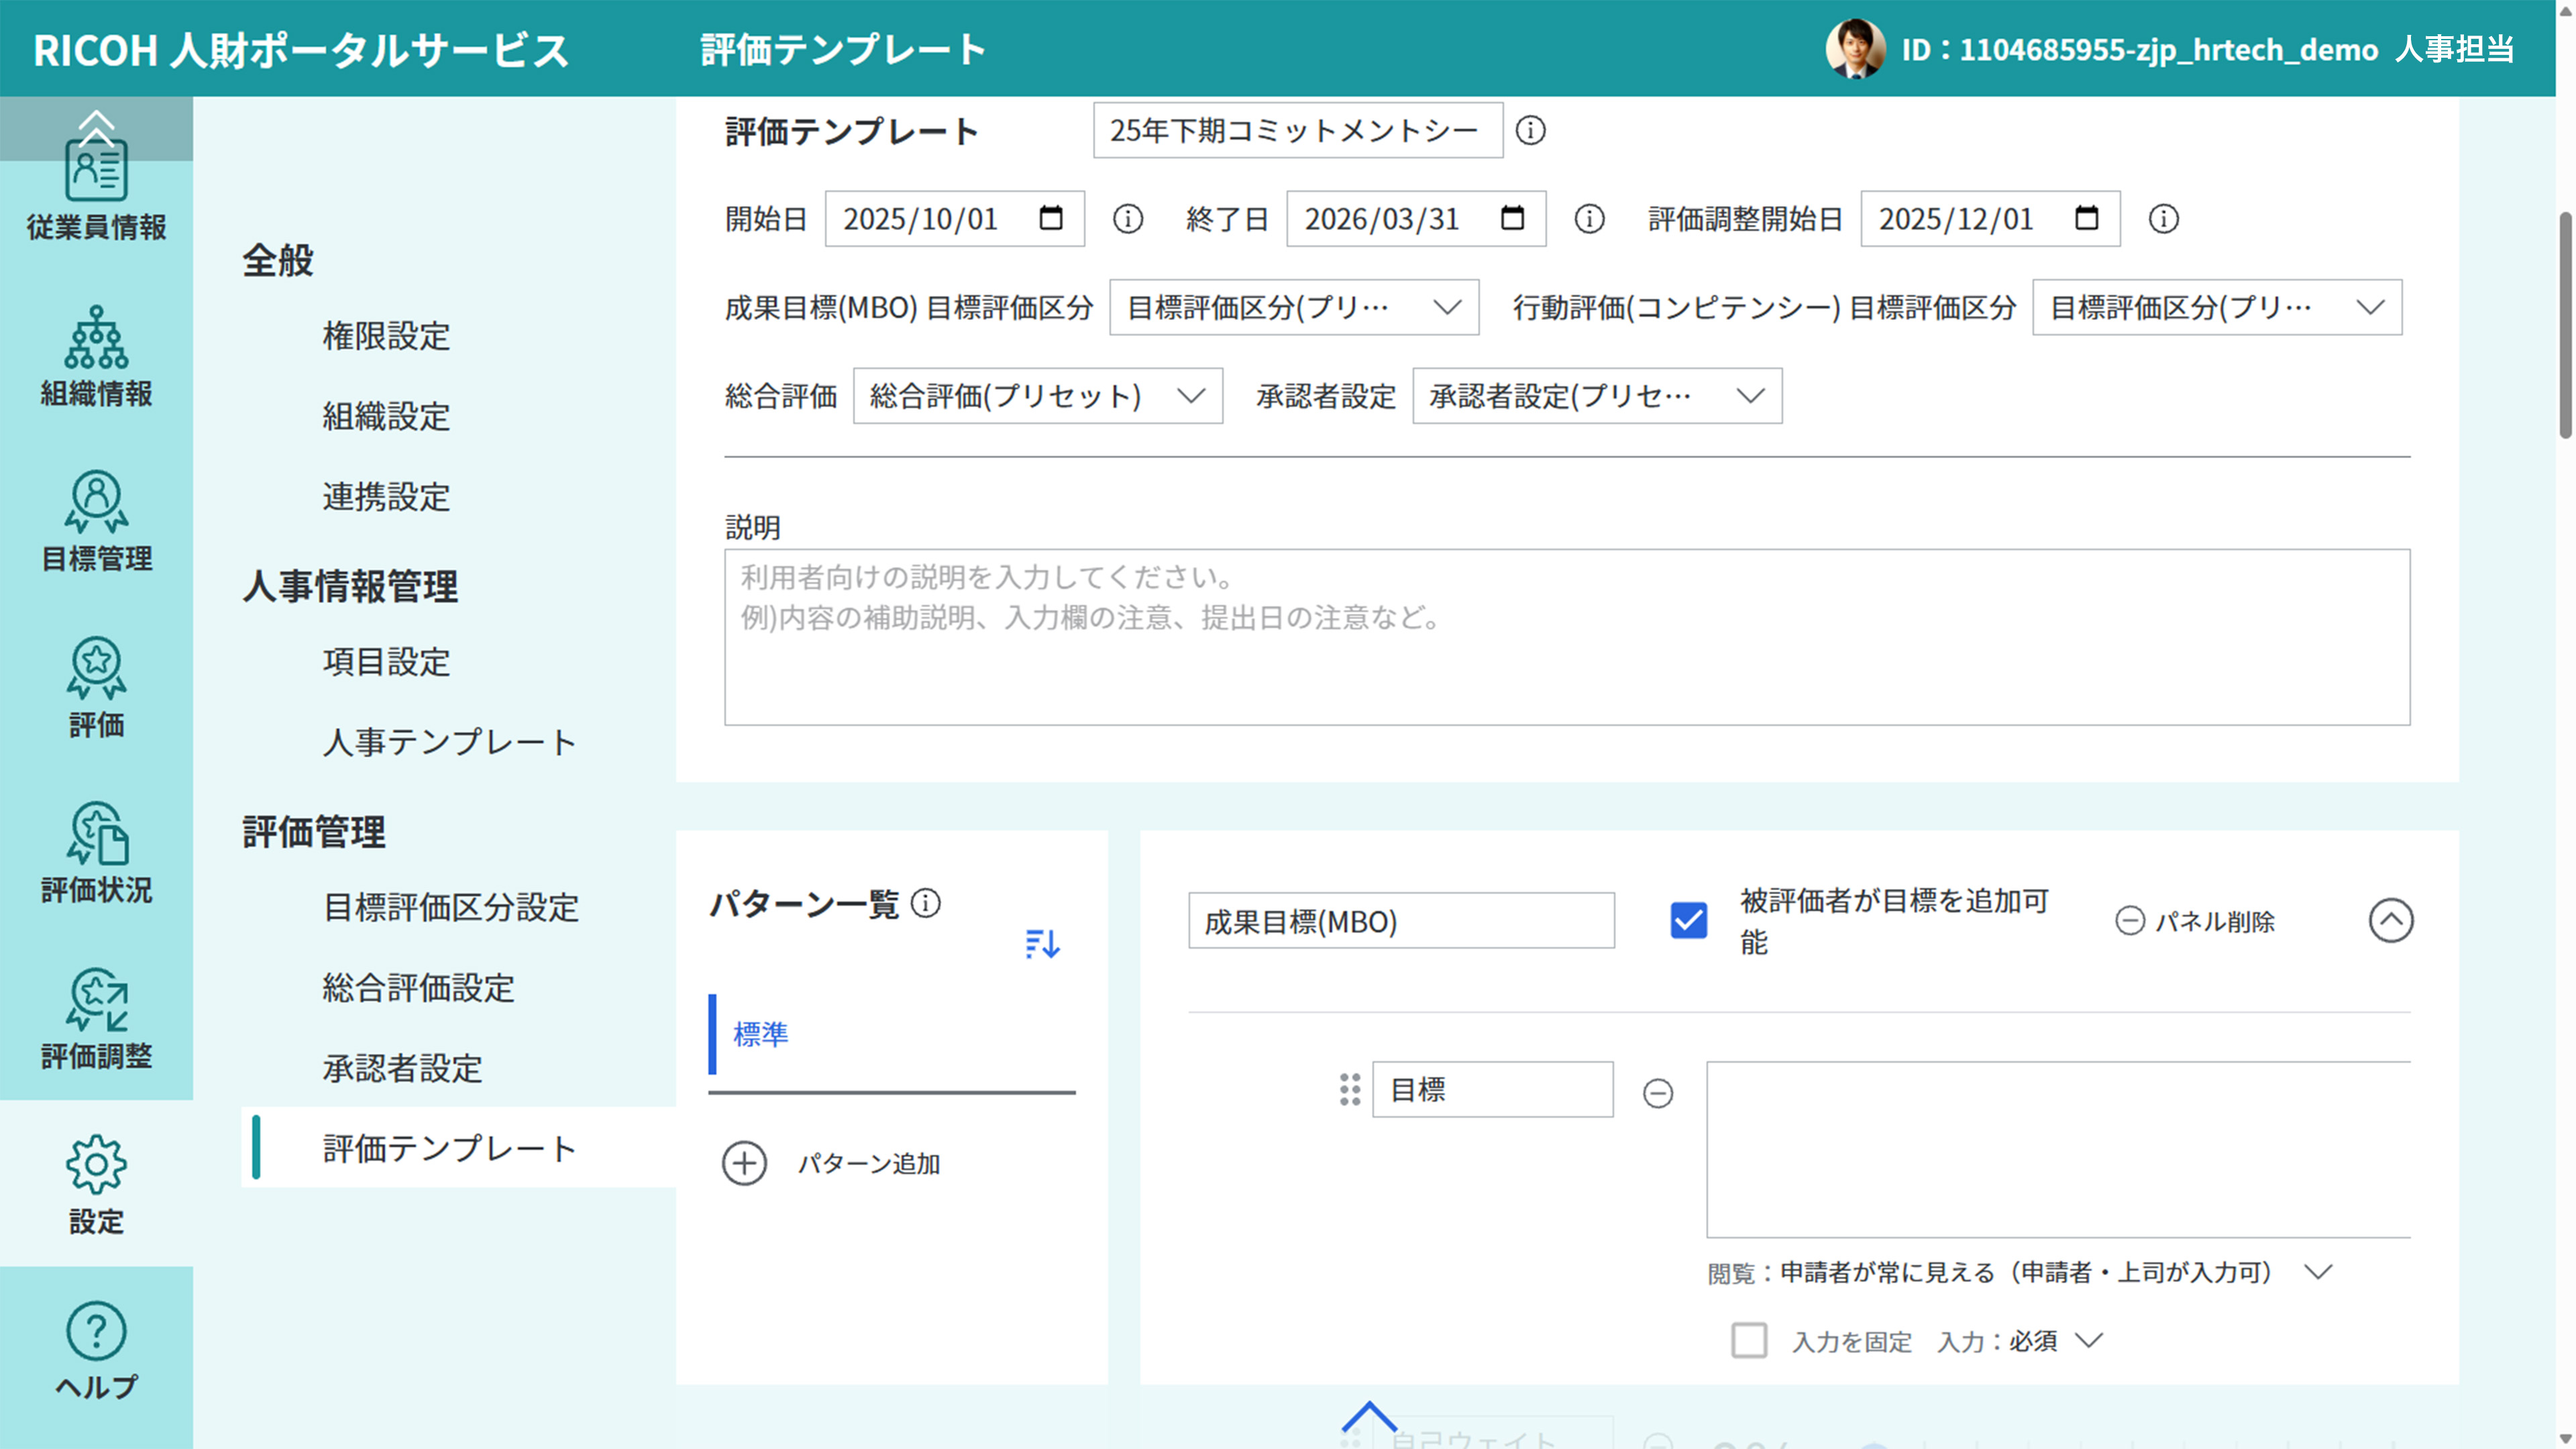Switch to the 標準 pattern tab
Image resolution: width=2576 pixels, height=1449 pixels.
coord(761,1035)
